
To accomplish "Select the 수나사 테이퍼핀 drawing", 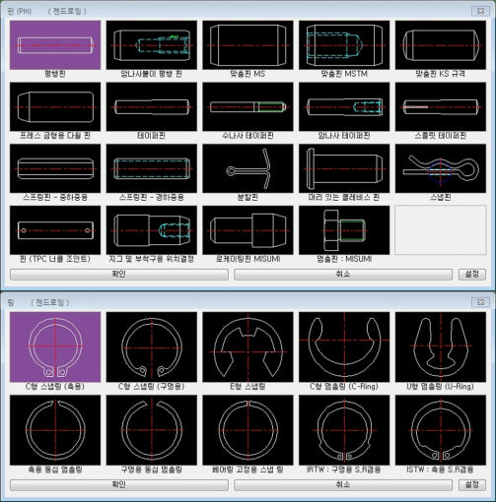I will 248,106.
